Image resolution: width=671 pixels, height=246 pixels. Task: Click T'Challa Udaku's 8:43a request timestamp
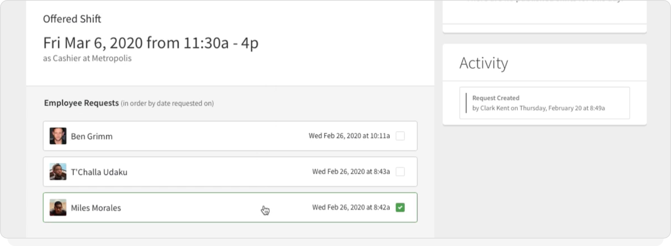[351, 172]
